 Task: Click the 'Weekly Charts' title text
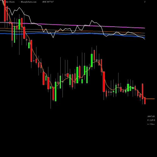coord(8,2)
